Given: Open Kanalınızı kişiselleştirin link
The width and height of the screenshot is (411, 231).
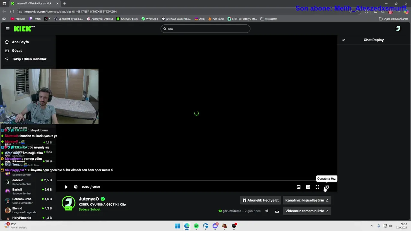Looking at the screenshot, I should [x=307, y=200].
